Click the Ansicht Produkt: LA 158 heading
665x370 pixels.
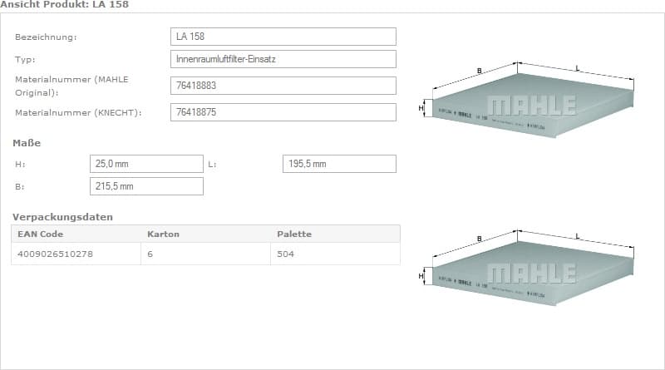pos(64,5)
